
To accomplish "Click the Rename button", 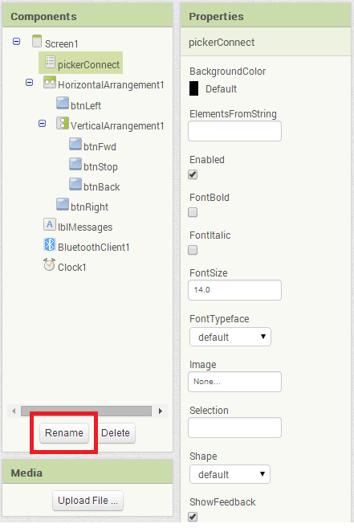I will pyautogui.click(x=64, y=433).
